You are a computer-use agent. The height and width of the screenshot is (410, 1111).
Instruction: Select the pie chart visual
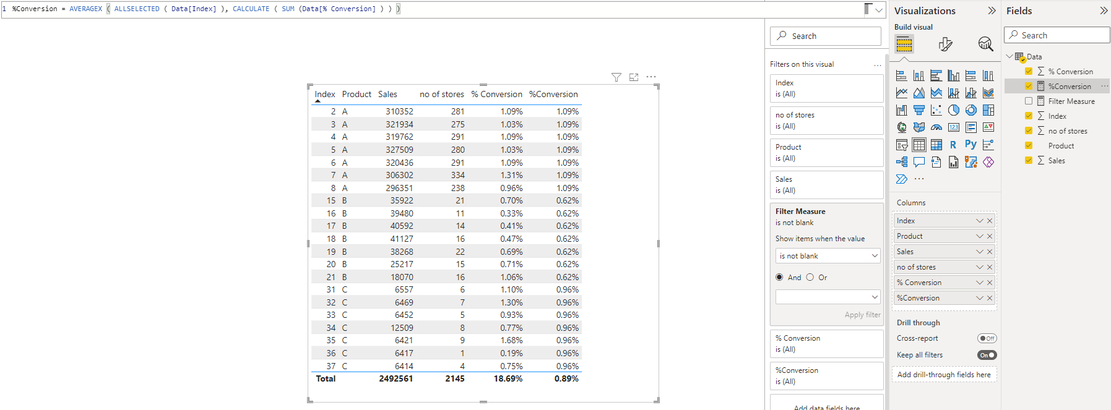(954, 110)
